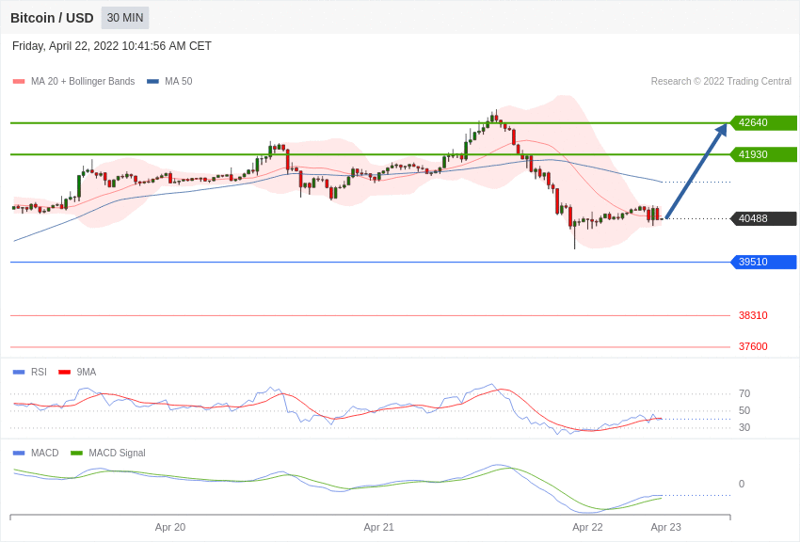Click the Bitcoin / USD title
The height and width of the screenshot is (542, 800).
[52, 18]
